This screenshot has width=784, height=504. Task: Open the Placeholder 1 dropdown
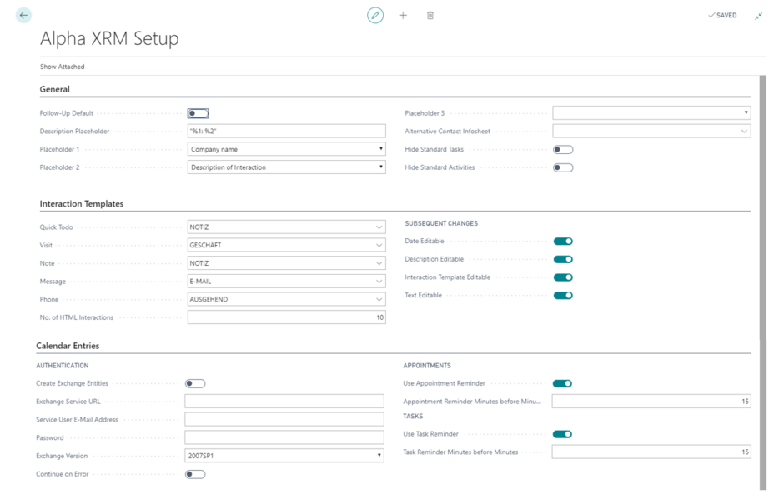(286, 149)
